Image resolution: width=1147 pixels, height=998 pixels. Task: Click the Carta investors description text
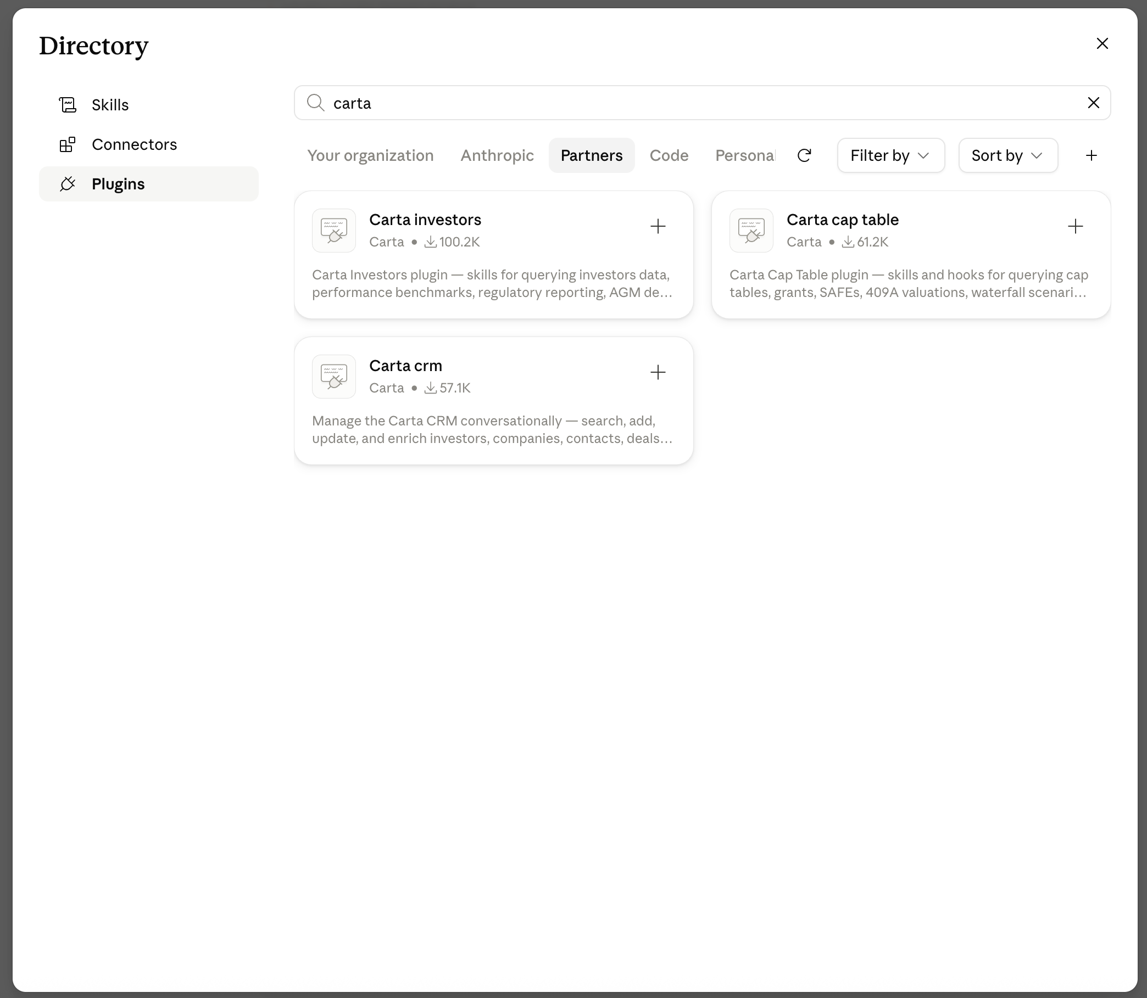pos(492,283)
